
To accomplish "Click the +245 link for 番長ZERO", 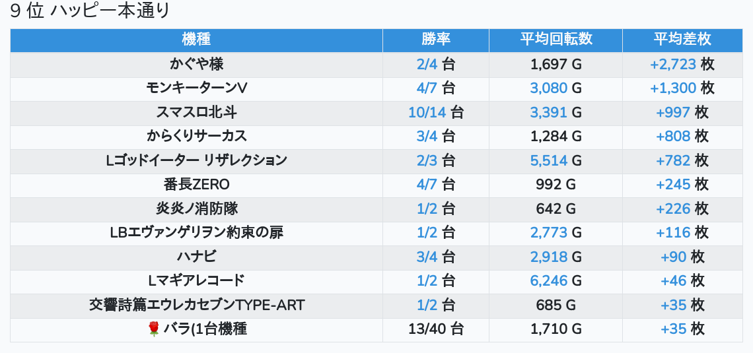I will click(x=672, y=185).
